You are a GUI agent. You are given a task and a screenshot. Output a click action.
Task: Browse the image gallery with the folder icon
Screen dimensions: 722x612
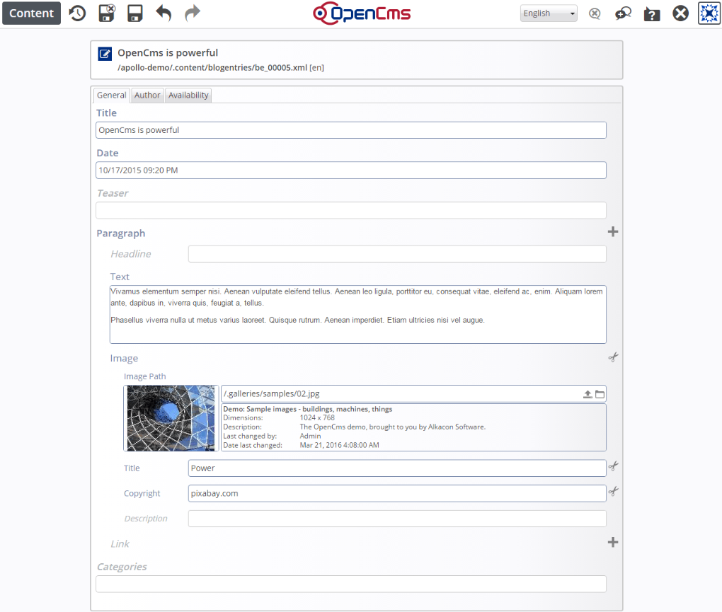pyautogui.click(x=600, y=393)
